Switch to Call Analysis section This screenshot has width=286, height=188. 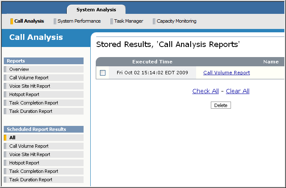click(x=29, y=21)
